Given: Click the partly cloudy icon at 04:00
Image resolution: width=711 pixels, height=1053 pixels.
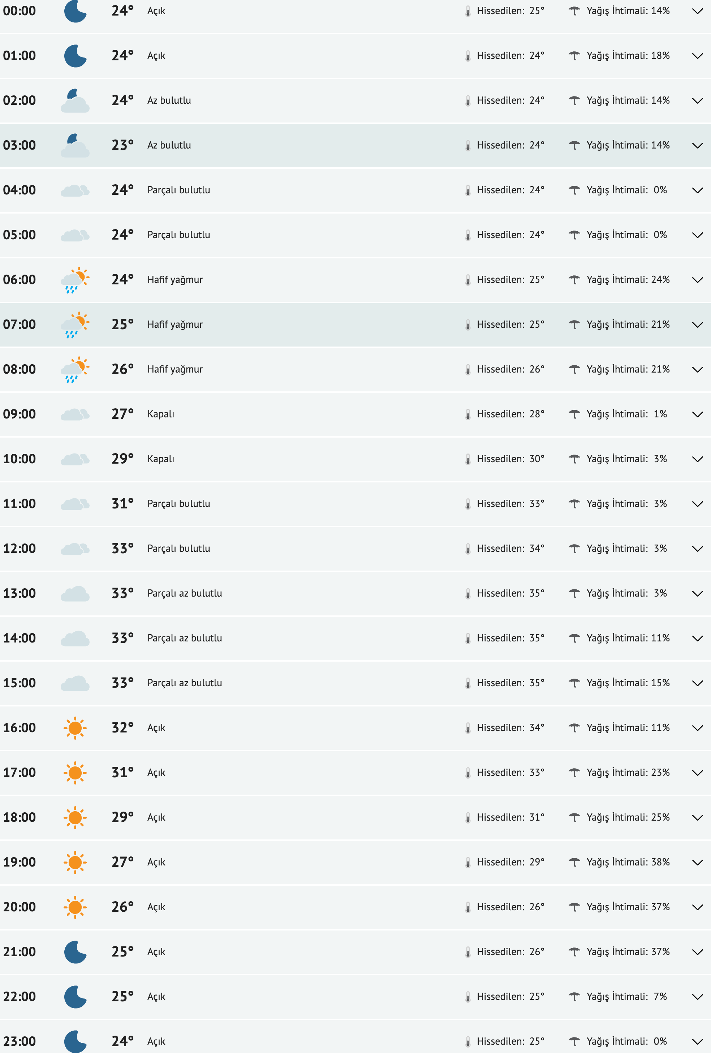Looking at the screenshot, I should click(x=75, y=190).
